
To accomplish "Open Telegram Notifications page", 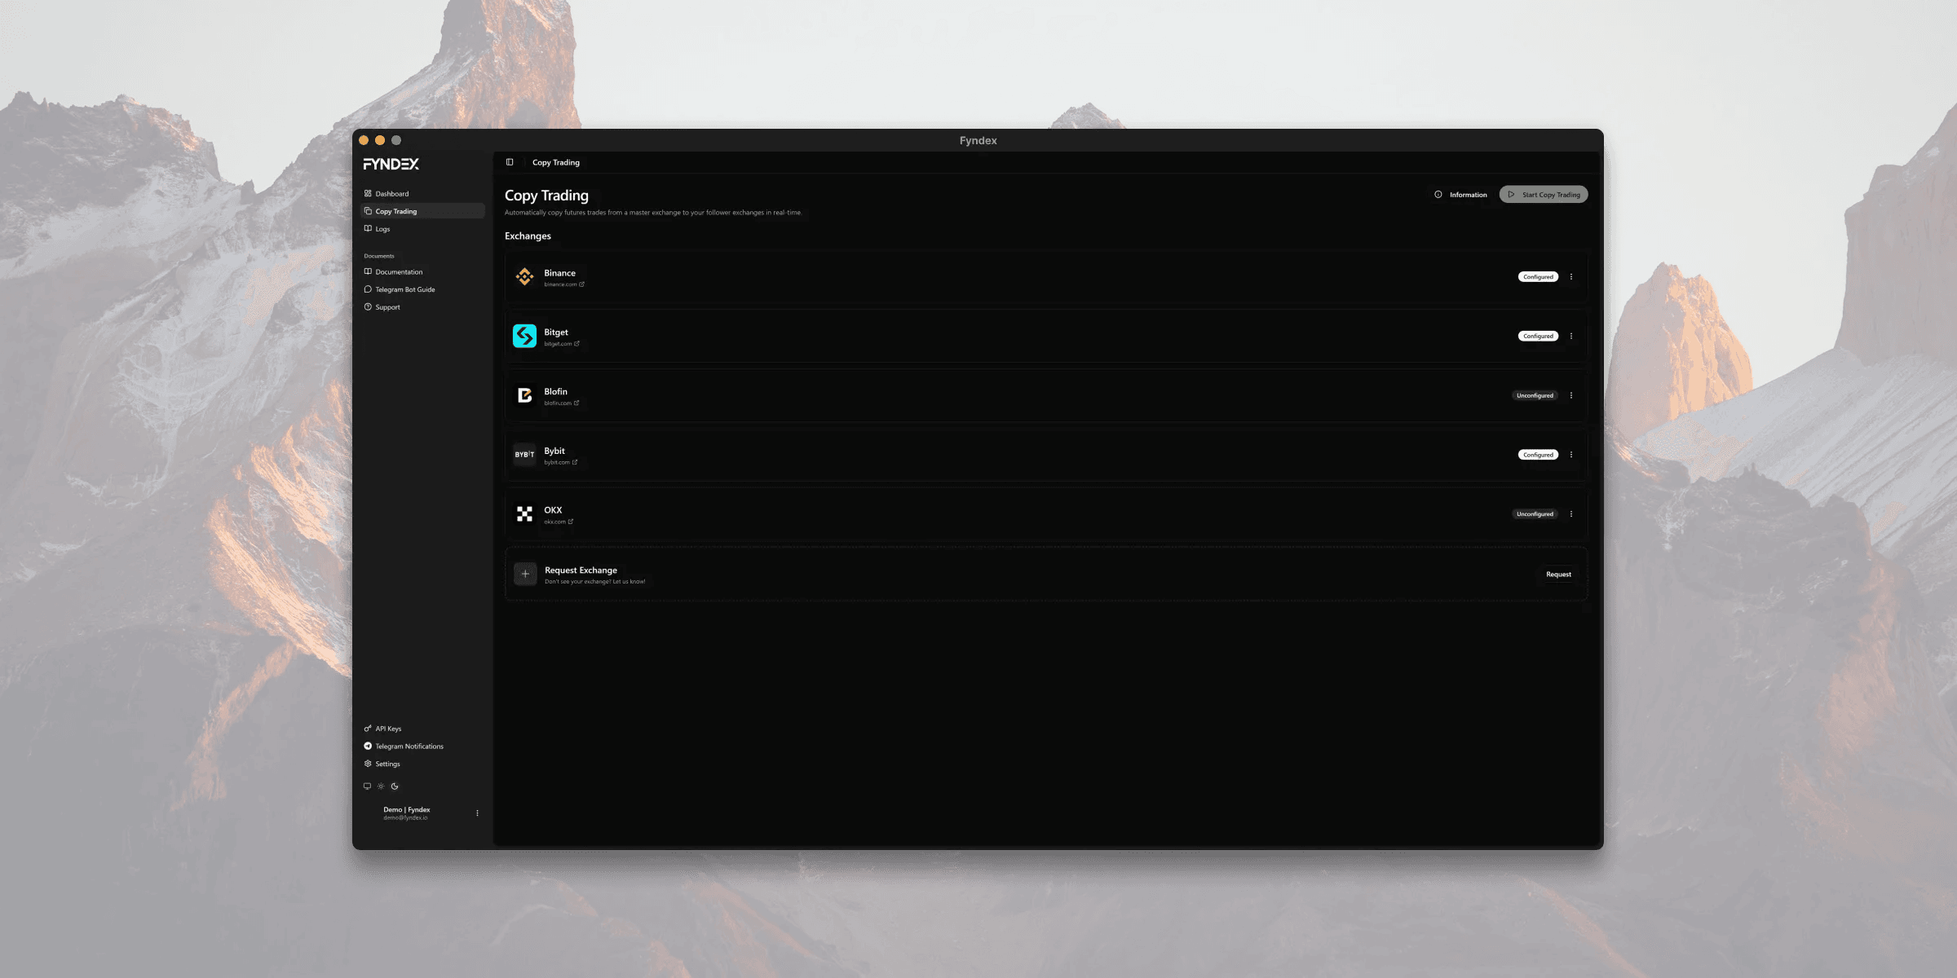I will (409, 747).
